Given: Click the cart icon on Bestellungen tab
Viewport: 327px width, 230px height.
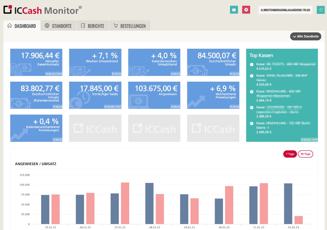Looking at the screenshot, I should tap(116, 26).
